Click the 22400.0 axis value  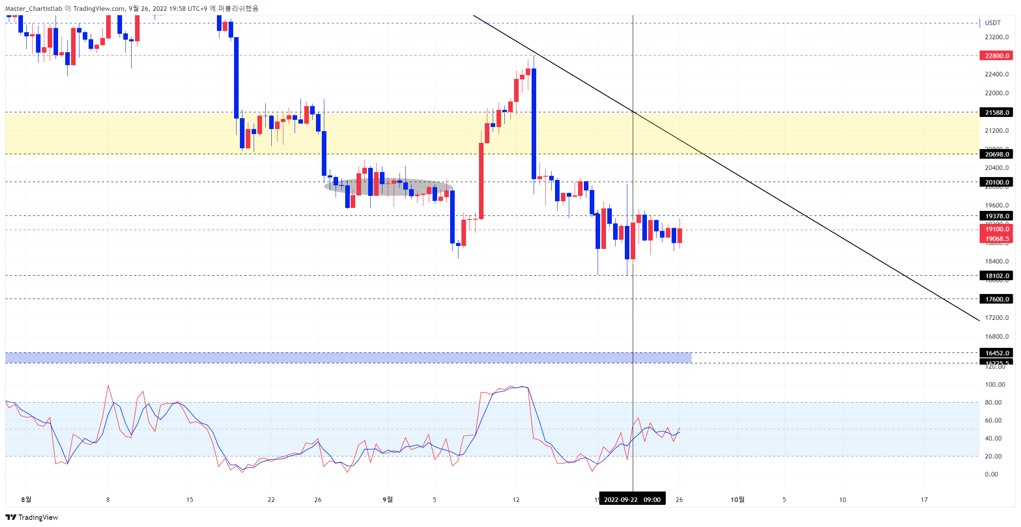click(996, 74)
